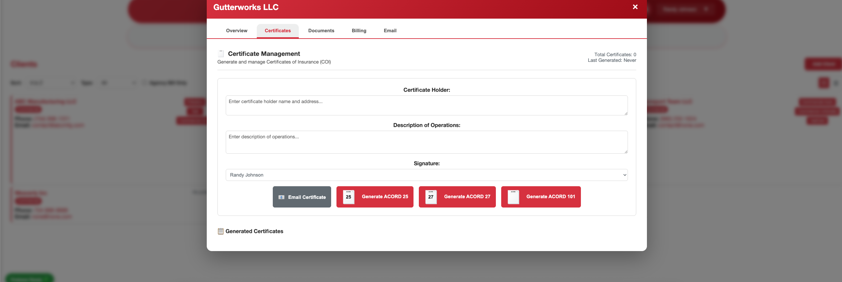Go to the Billing tab
This screenshot has width=842, height=282.
[x=359, y=31]
